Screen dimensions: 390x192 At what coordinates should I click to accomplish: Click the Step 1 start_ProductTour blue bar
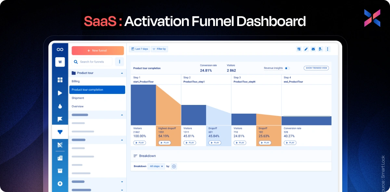tap(143, 105)
